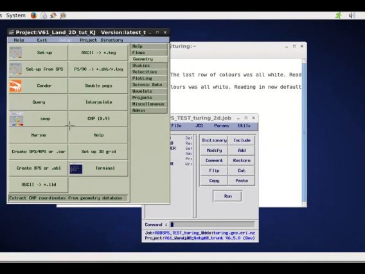Select the Velocities category
The height and width of the screenshot is (274, 365).
point(148,72)
